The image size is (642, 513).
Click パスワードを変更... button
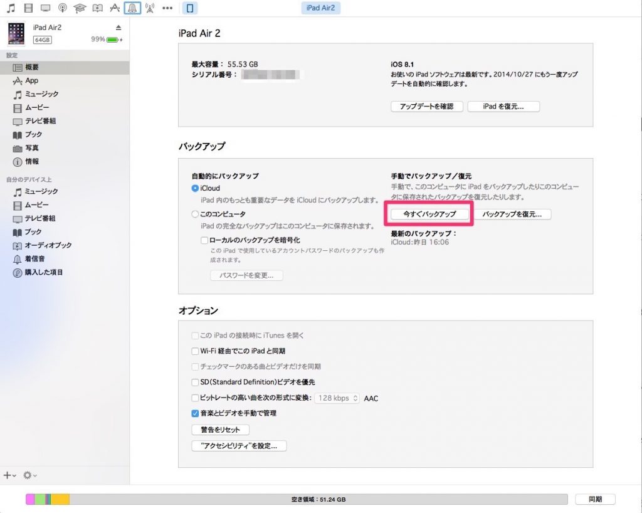[x=246, y=275]
